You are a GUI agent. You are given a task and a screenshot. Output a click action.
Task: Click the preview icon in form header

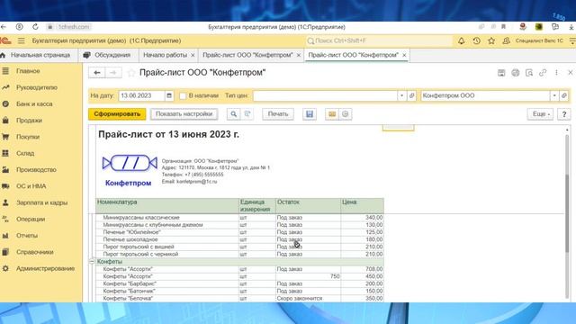pyautogui.click(x=529, y=73)
